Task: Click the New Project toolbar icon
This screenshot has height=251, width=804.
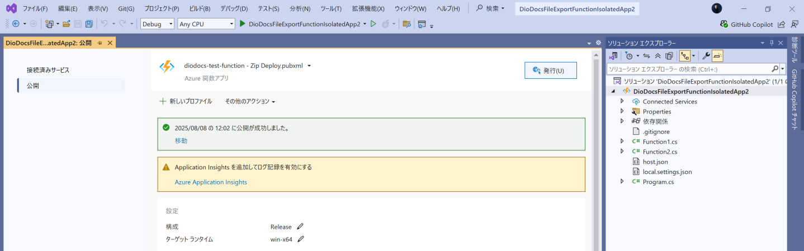Action: click(49, 24)
